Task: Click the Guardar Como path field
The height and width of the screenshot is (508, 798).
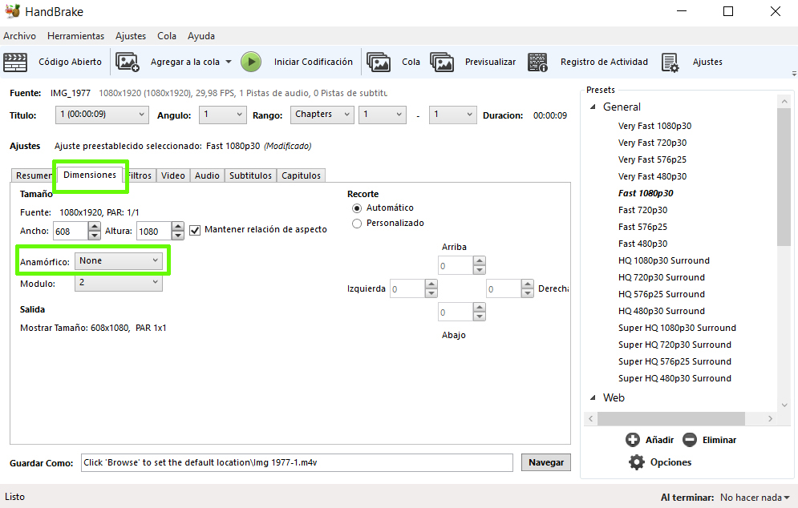Action: click(296, 462)
